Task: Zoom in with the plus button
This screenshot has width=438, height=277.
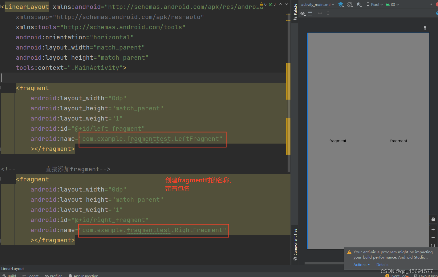Action: (433, 230)
